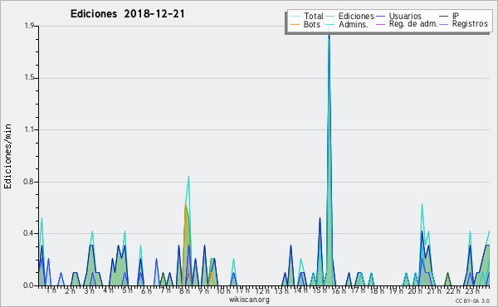The image size is (498, 307).
Task: Click the 1.9 y-axis value
Action: click(x=29, y=26)
